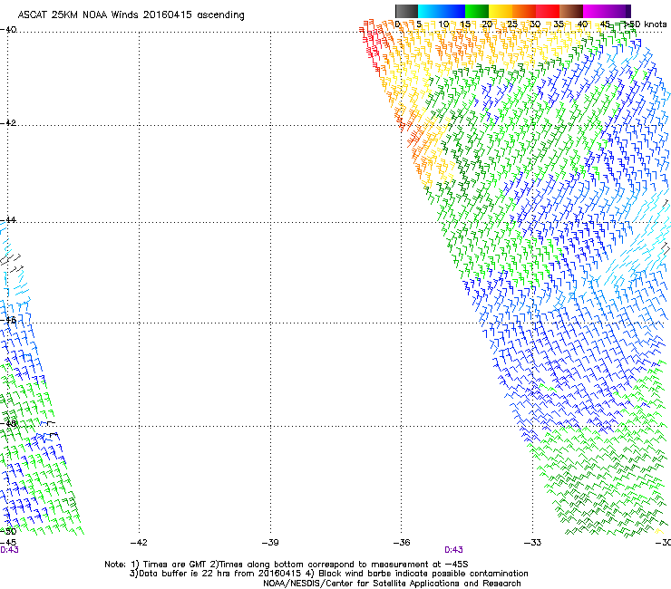This screenshot has height=589, width=671.
Task: Click the legend label 25
Action: pos(512,24)
